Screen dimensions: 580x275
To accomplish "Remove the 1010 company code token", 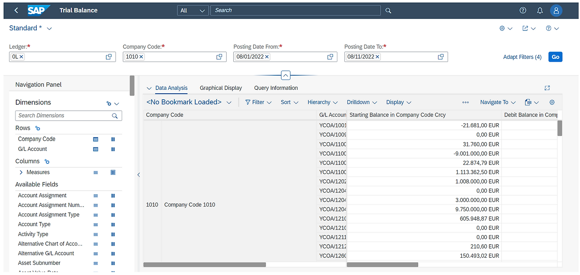I will pos(141,57).
